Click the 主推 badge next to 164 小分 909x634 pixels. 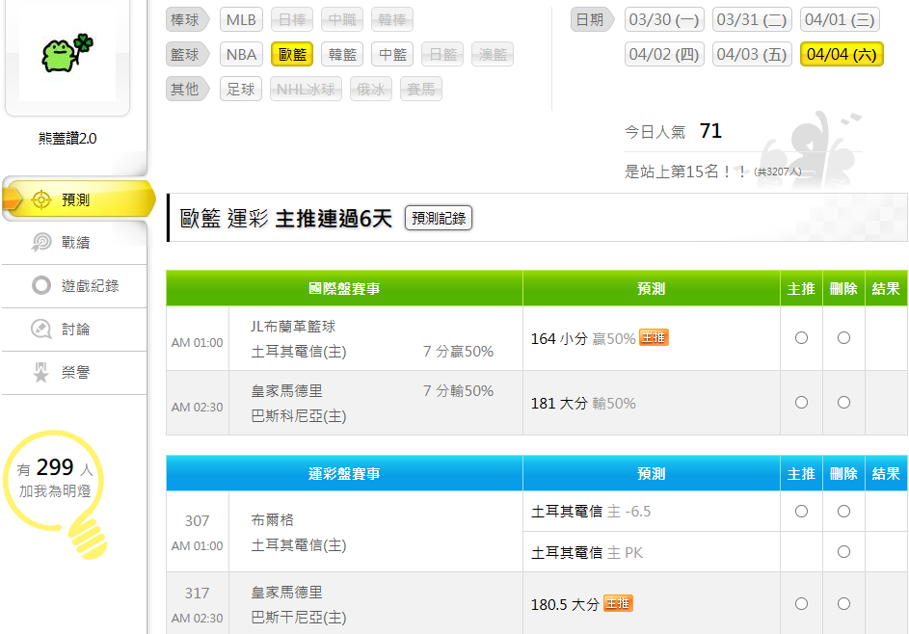click(x=654, y=337)
